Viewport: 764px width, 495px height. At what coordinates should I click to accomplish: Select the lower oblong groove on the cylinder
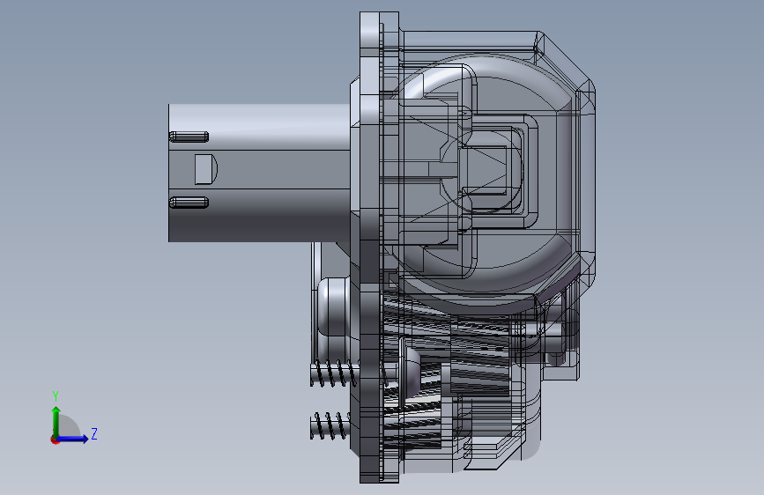pyautogui.click(x=189, y=203)
